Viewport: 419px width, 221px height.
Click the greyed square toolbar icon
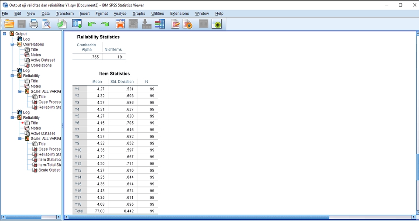tap(204, 24)
